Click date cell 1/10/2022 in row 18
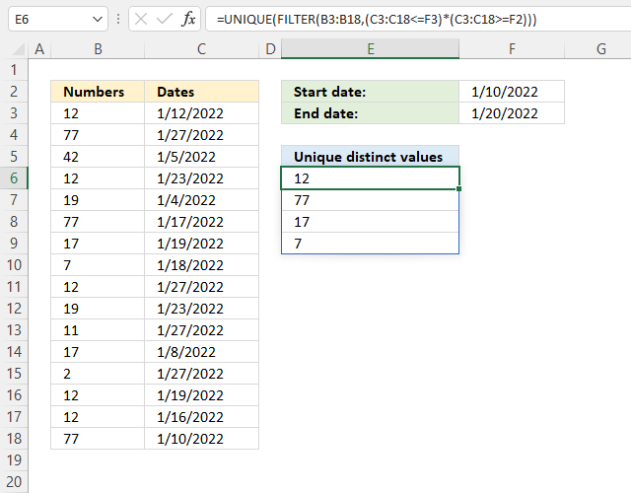Viewport: 631px width, 493px height. click(x=201, y=439)
